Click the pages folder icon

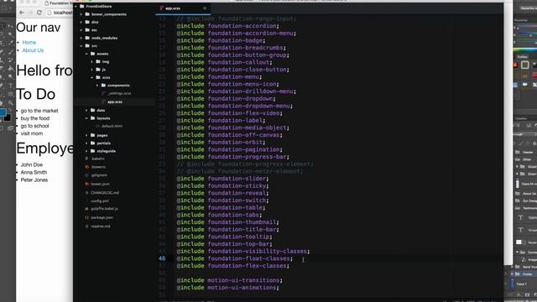(93, 135)
